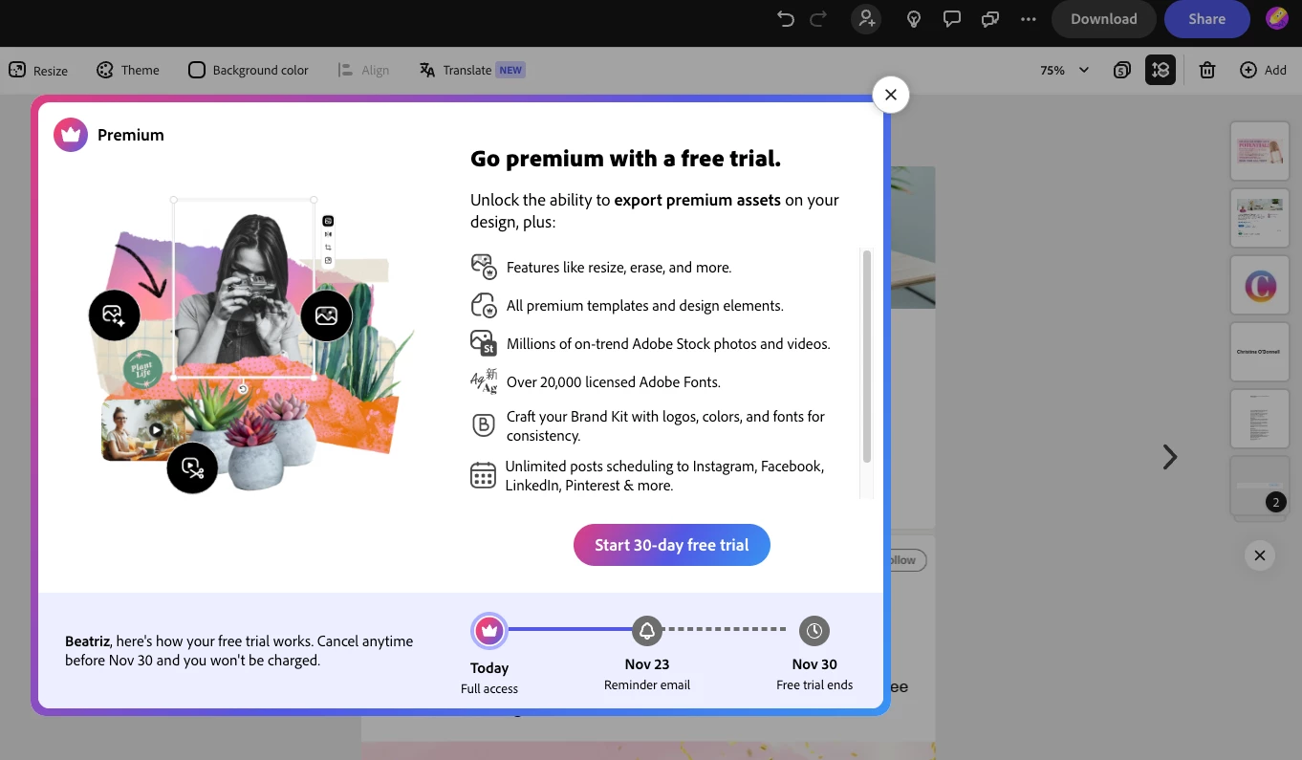Click Background color option

[x=249, y=70]
